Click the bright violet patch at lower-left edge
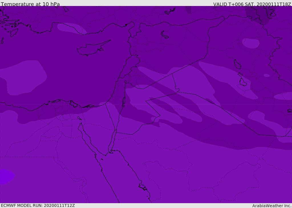 [x=7, y=177]
